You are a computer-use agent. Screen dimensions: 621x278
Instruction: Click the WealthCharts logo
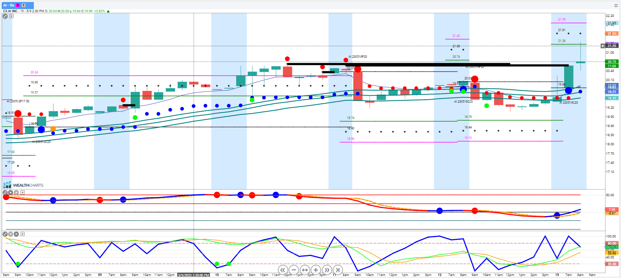click(23, 185)
